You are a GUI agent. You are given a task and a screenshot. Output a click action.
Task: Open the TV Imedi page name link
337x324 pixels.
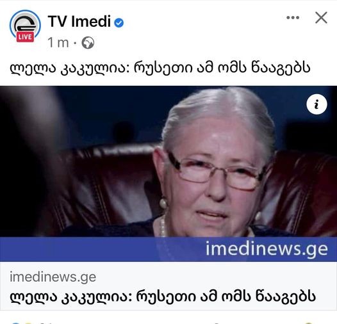click(79, 22)
